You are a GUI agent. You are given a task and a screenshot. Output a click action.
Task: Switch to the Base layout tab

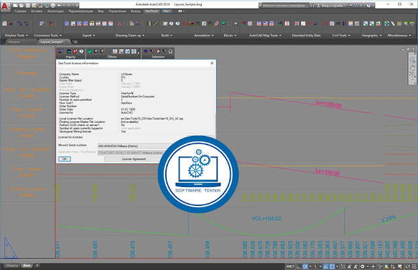(x=27, y=265)
